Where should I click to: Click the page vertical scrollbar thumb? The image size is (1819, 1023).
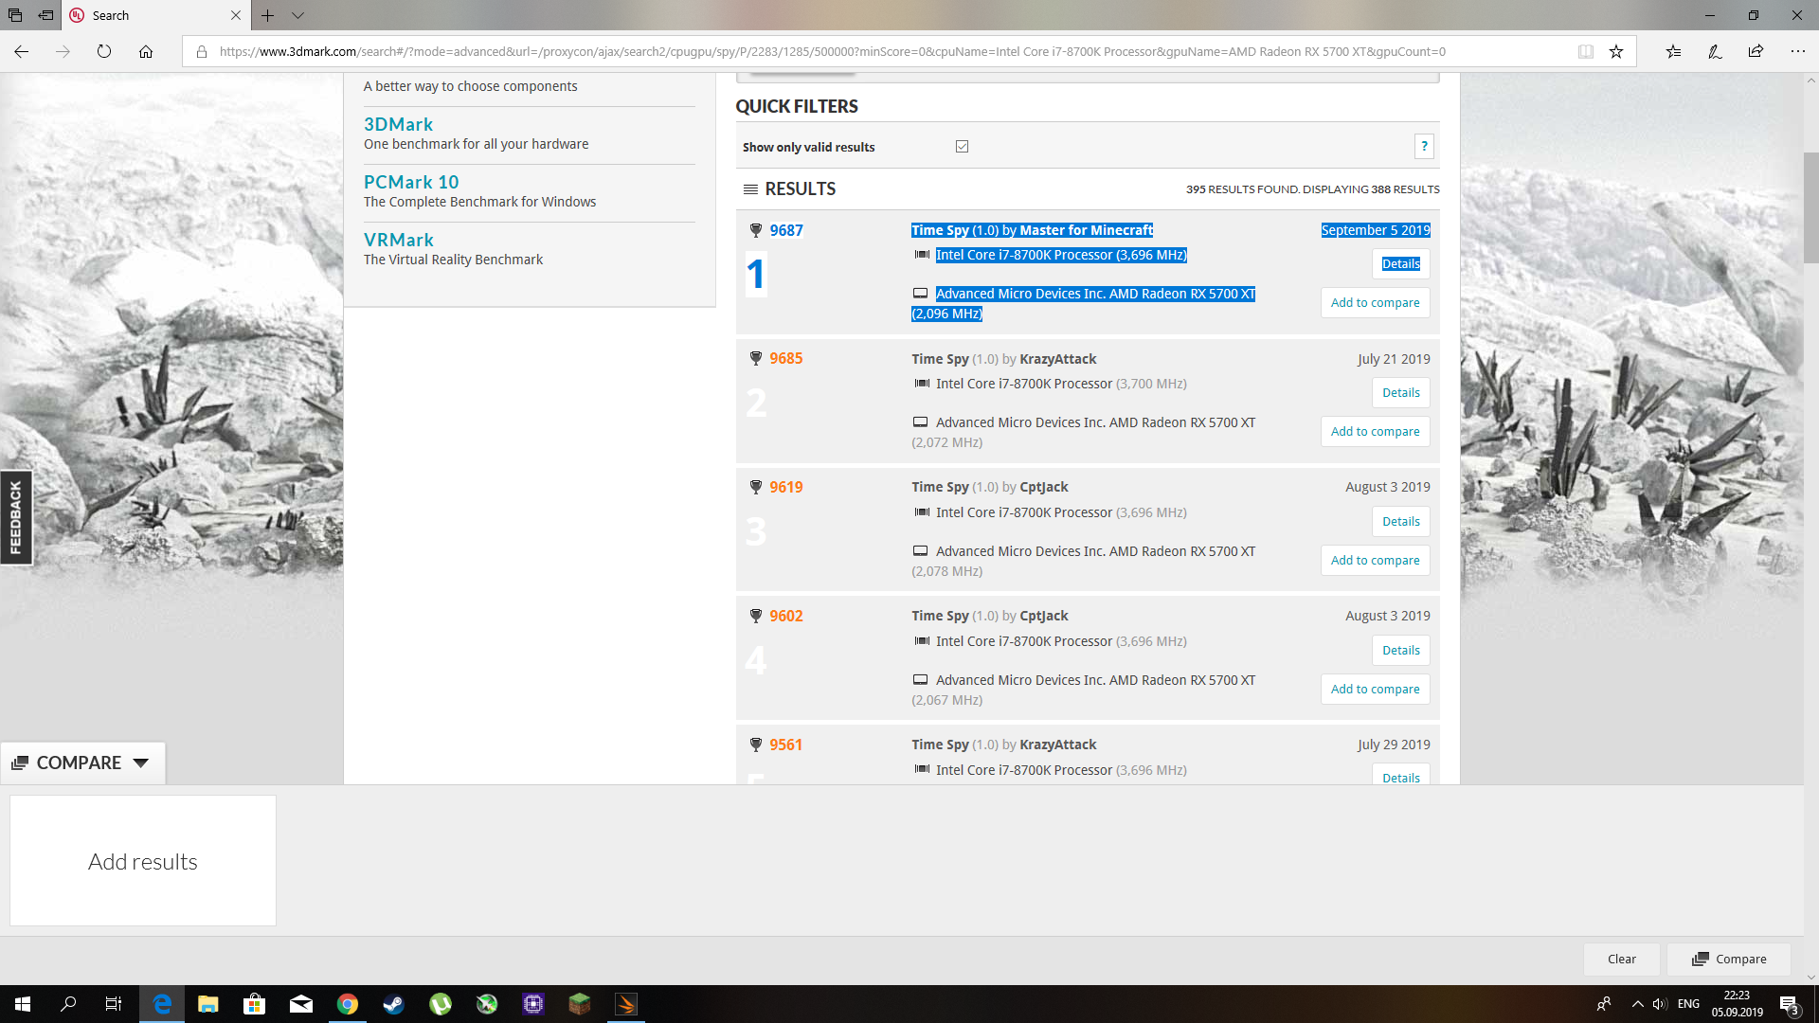pyautogui.click(x=1810, y=206)
